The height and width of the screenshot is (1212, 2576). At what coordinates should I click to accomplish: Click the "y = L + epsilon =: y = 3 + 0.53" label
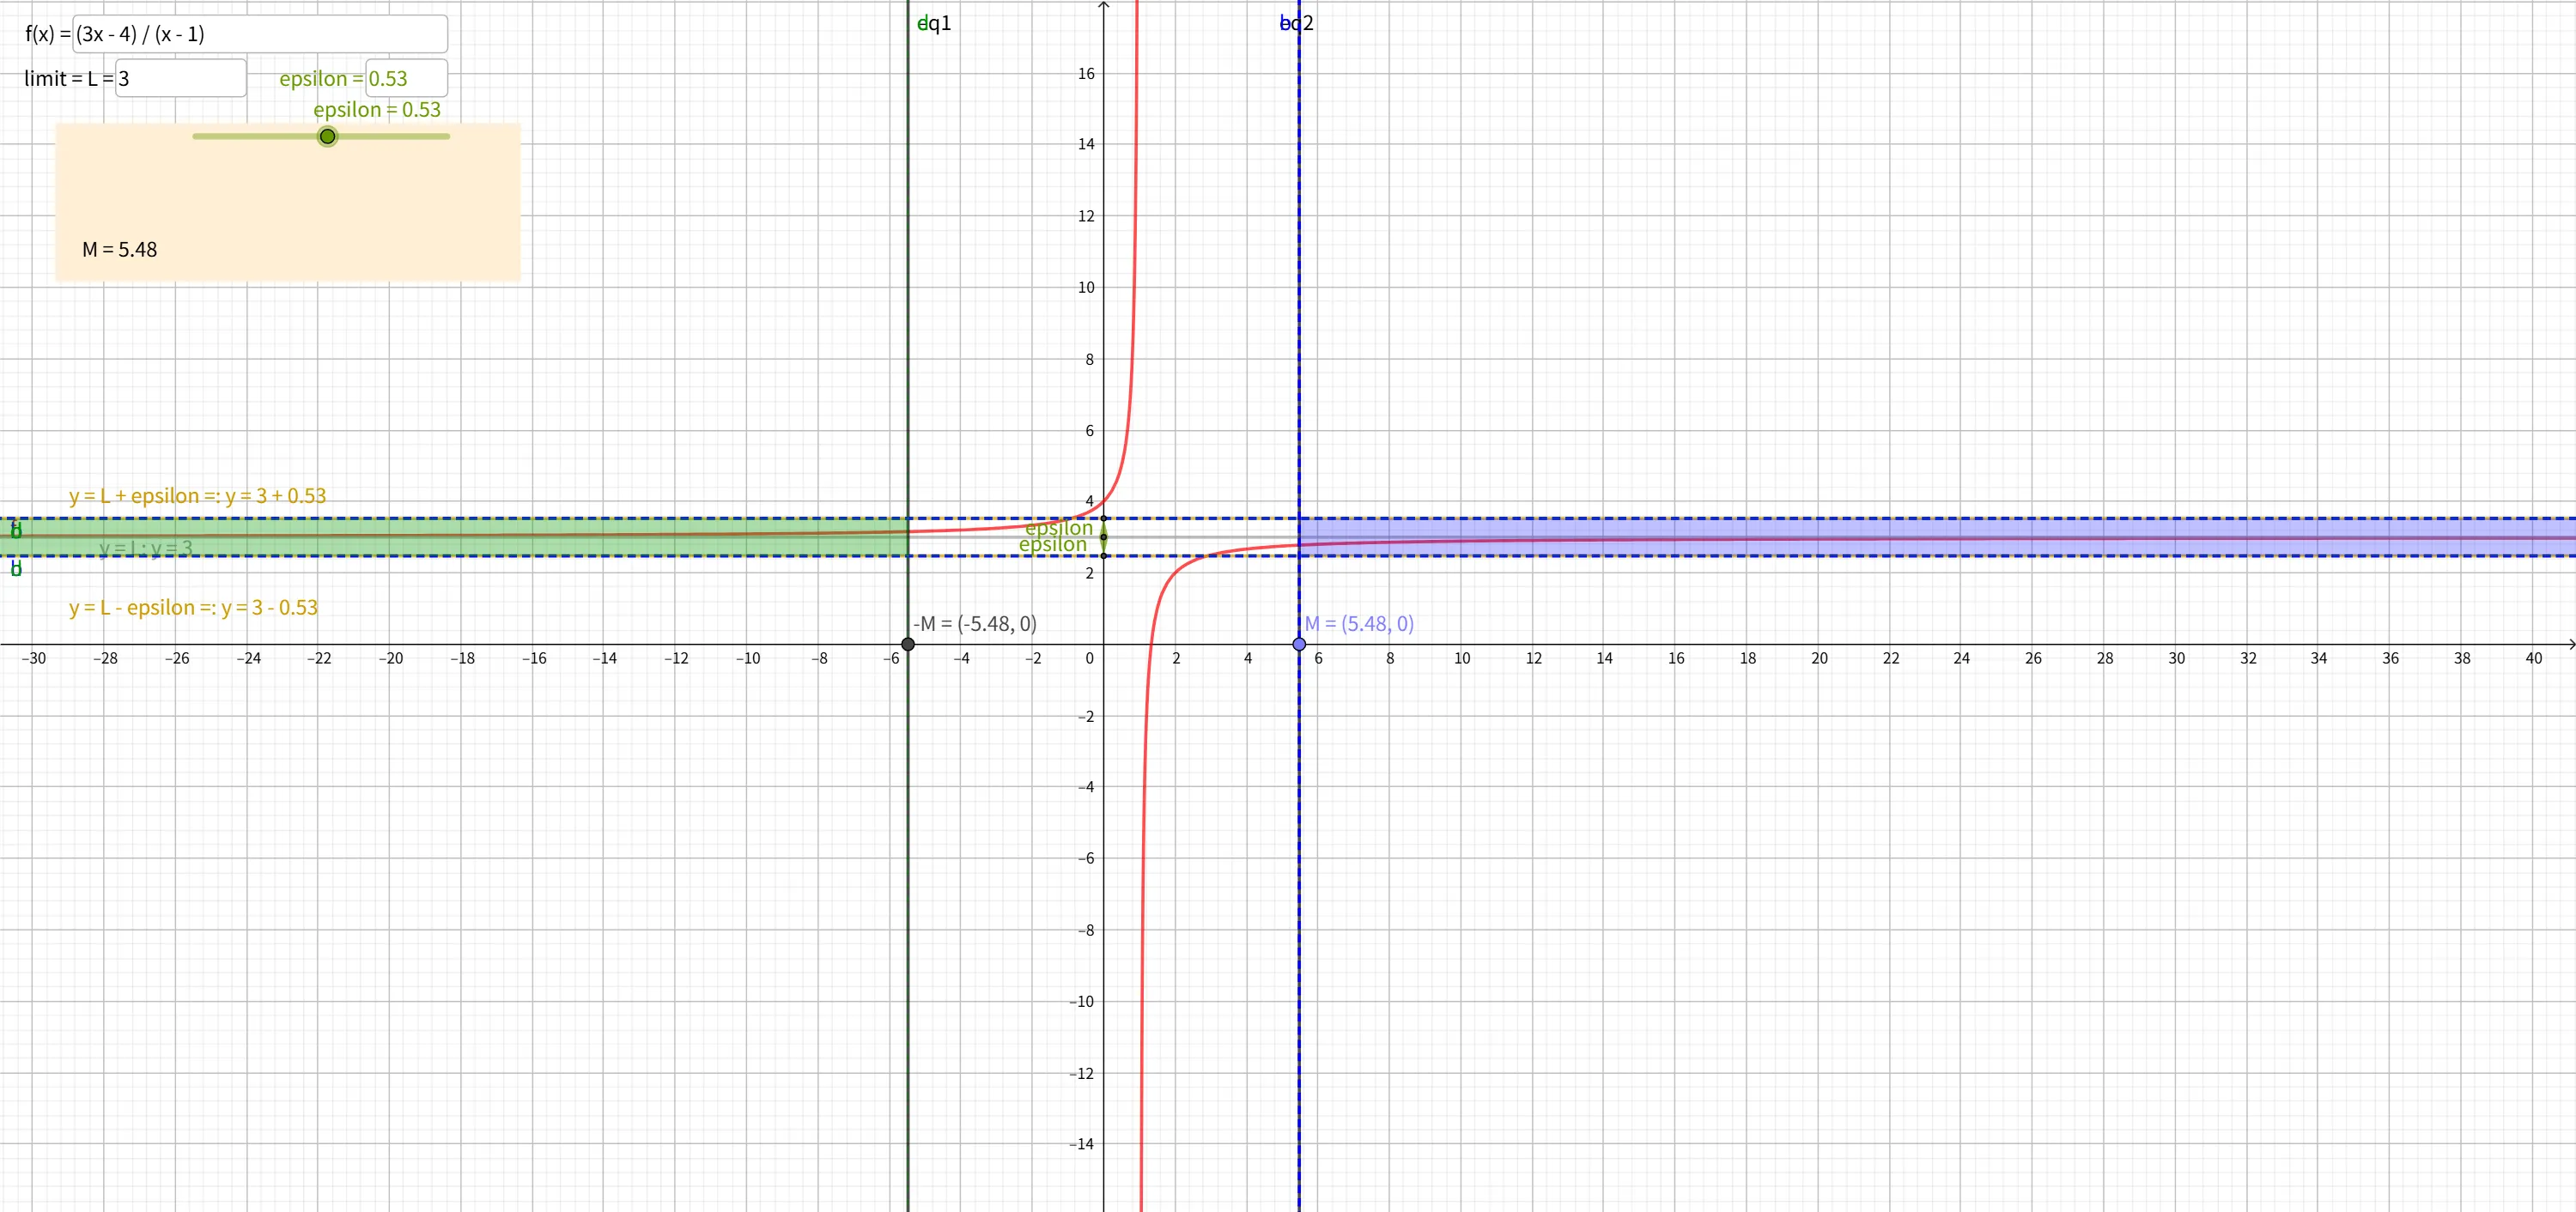pyautogui.click(x=198, y=496)
